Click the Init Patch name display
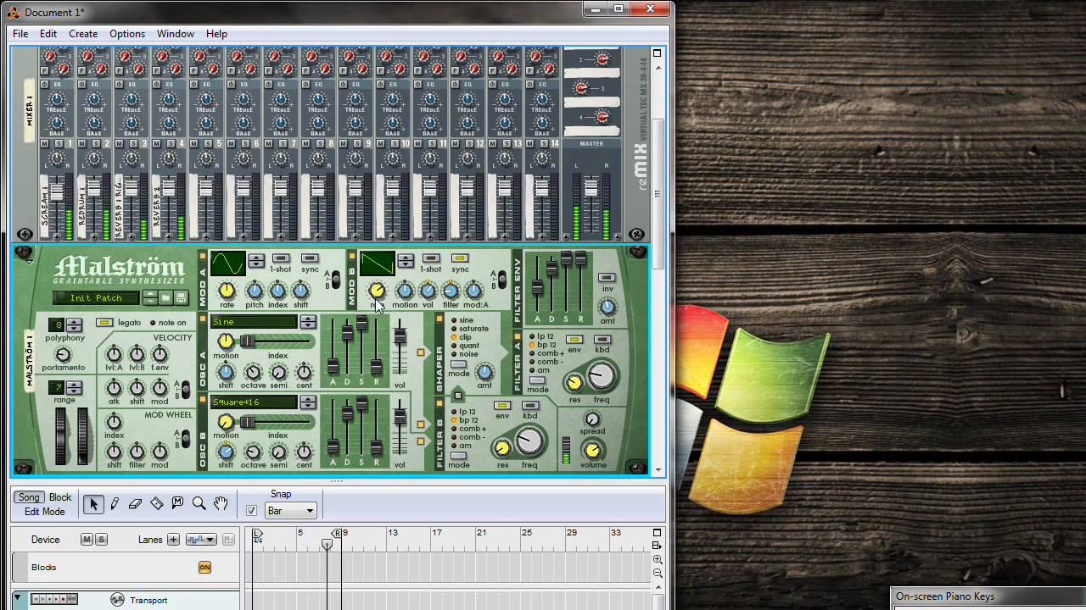 tap(97, 297)
